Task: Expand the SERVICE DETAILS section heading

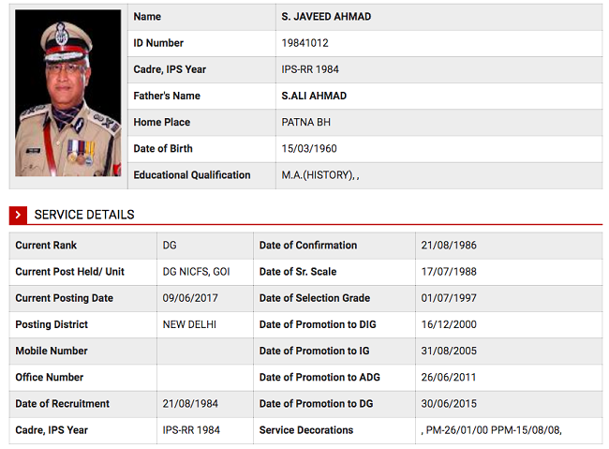Action: pyautogui.click(x=84, y=215)
